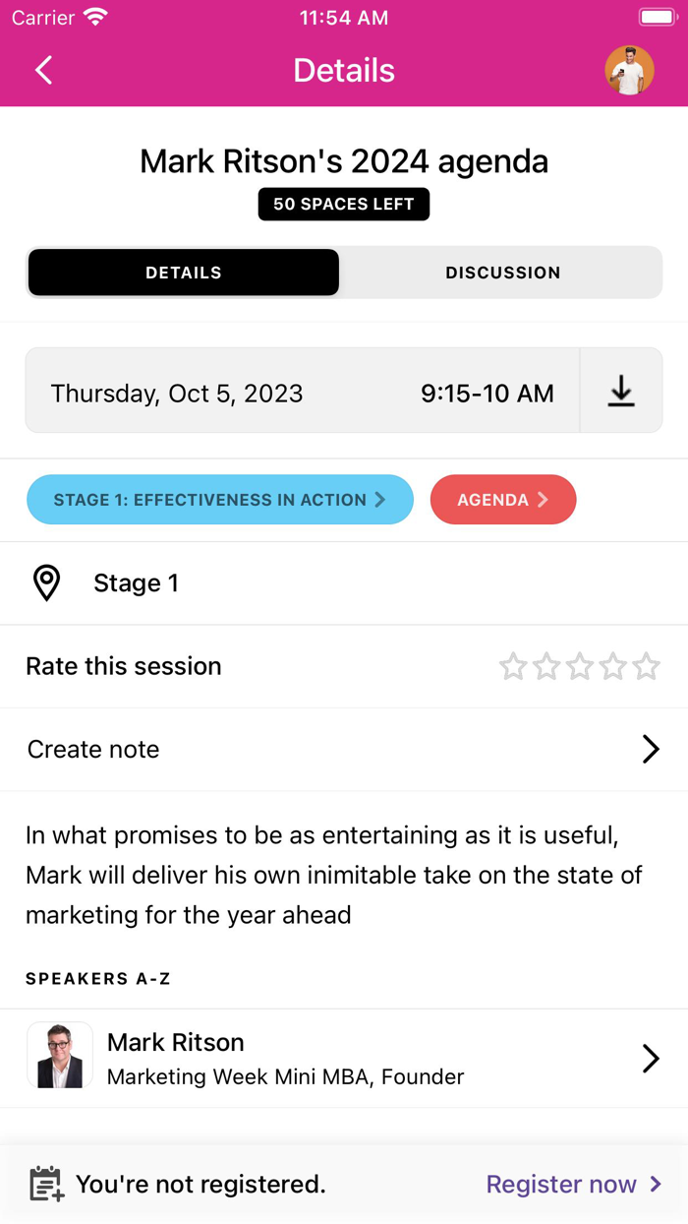Viewport: 688px width, 1224px height.
Task: Expand Mark Ritson's speaker details
Action: 650,1058
